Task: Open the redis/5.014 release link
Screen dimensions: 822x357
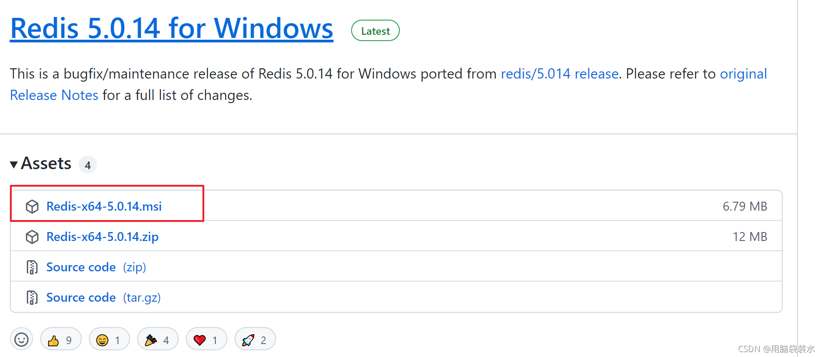Action: (560, 74)
